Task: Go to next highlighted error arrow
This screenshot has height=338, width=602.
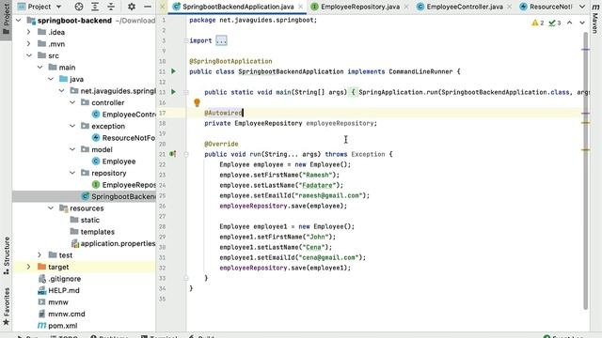Action: tap(582, 23)
